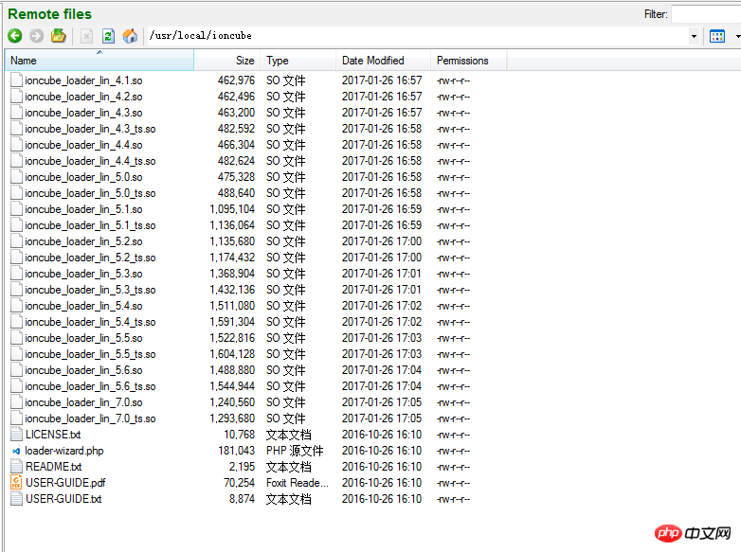Select file ioncube_loader_lin_5.0_ts.so
Viewport: 741px width, 552px height.
point(90,193)
